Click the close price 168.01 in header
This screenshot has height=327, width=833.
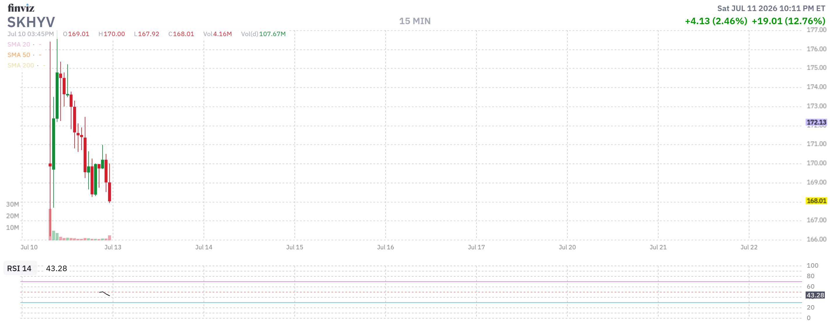coord(183,34)
